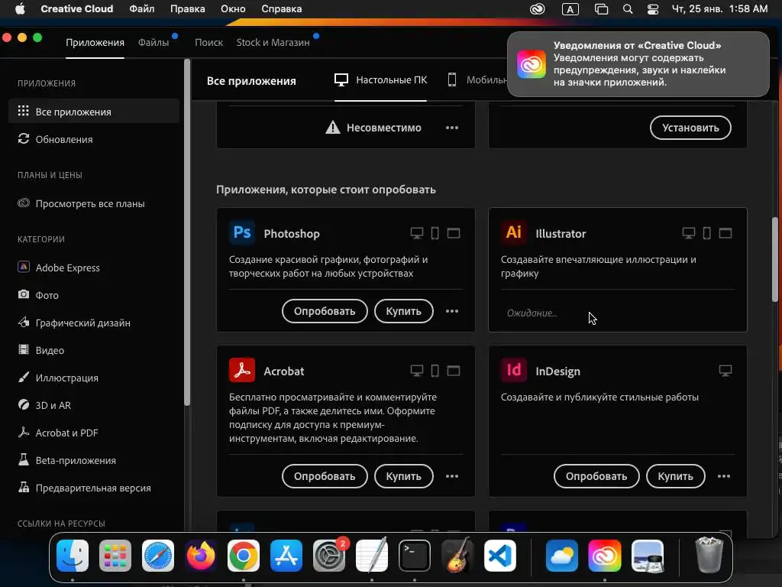This screenshot has width=782, height=587.
Task: Select Видео category
Action: [94, 350]
